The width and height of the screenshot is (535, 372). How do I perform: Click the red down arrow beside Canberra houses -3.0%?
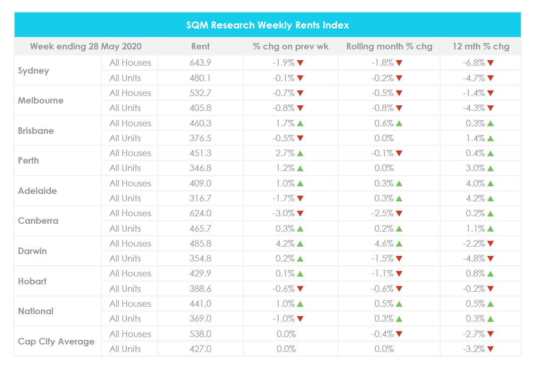pos(300,214)
